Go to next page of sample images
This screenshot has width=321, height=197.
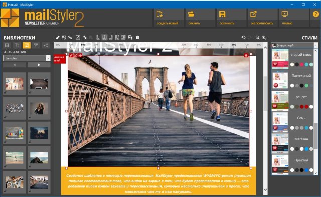(x=39, y=65)
